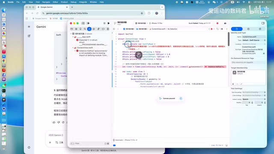Open Xcode Cloud status icon
This screenshot has width=274, height=154.
225,23
